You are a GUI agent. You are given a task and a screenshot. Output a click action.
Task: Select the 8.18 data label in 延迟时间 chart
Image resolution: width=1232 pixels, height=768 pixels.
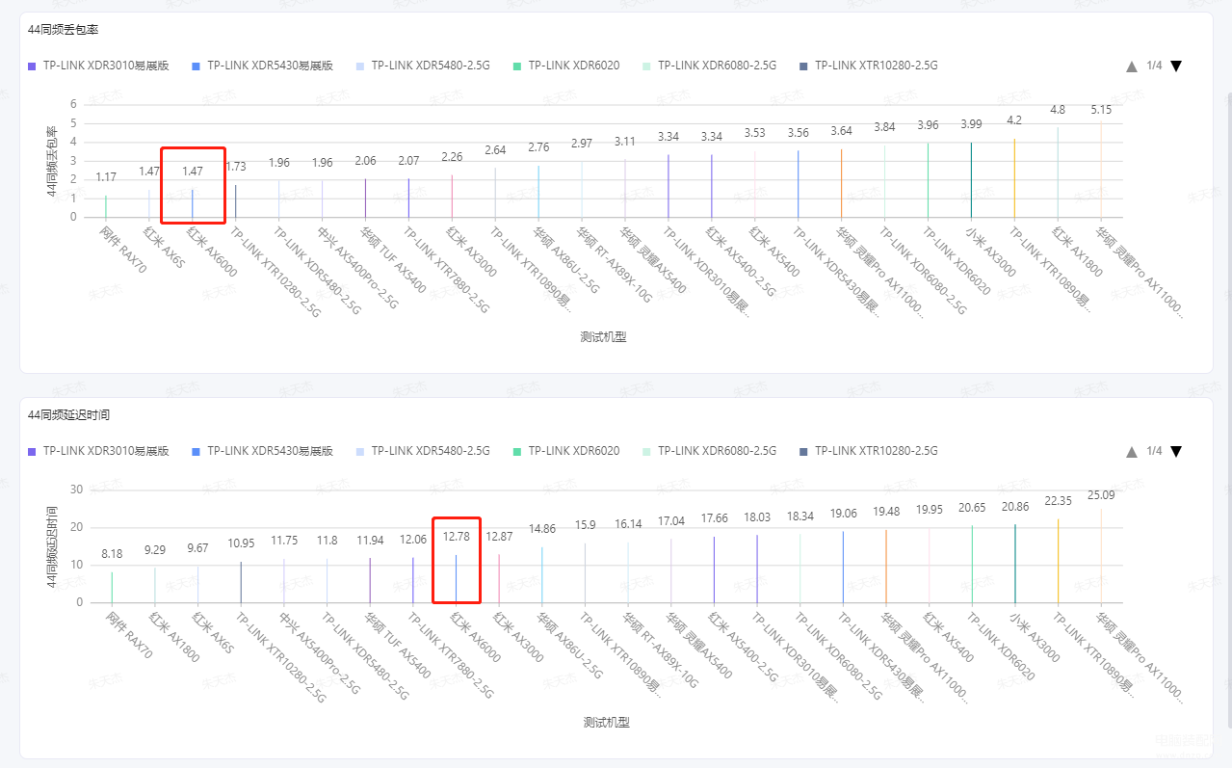[112, 554]
